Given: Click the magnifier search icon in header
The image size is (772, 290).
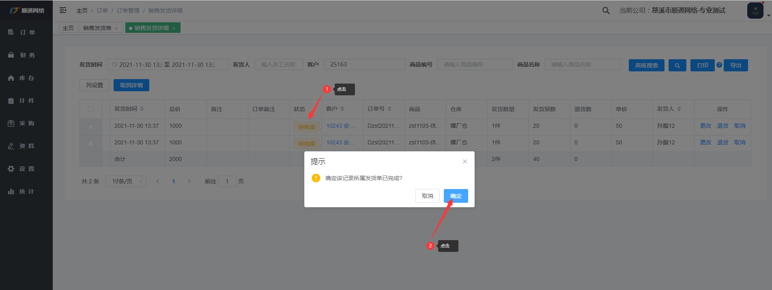Looking at the screenshot, I should point(606,11).
